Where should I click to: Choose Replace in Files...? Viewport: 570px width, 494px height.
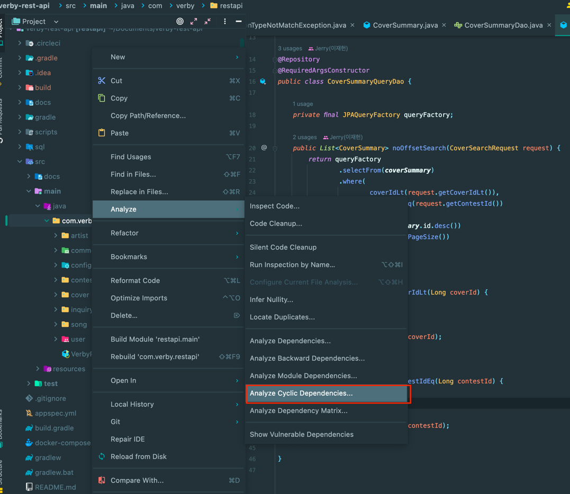[x=168, y=192]
